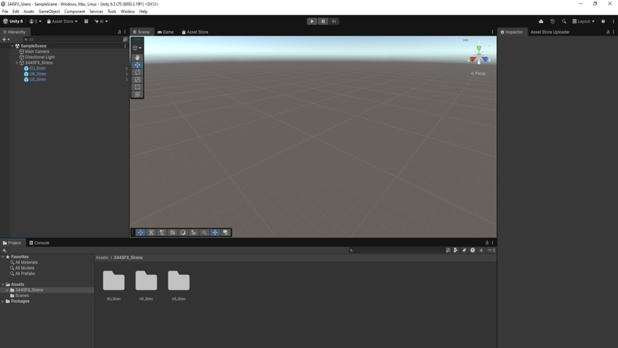Open the GameObject menu

(49, 11)
